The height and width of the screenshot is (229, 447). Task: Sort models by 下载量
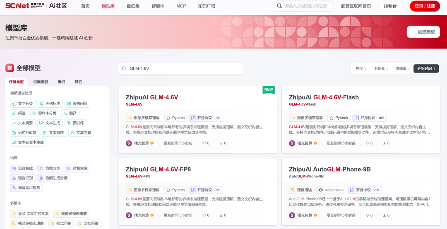pos(381,68)
